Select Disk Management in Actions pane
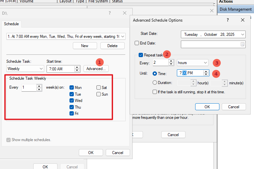 tap(235, 9)
